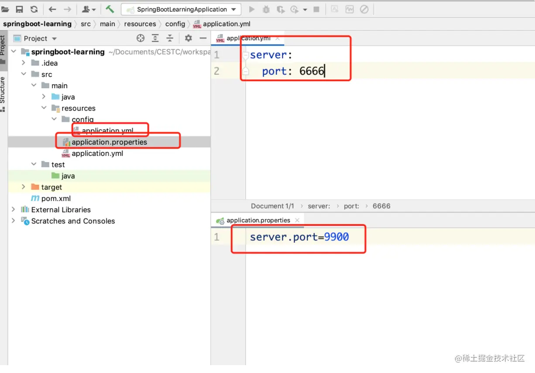The height and width of the screenshot is (373, 535).
Task: Click the crossed-circle icon at the toolbar's end
Action: 364,9
